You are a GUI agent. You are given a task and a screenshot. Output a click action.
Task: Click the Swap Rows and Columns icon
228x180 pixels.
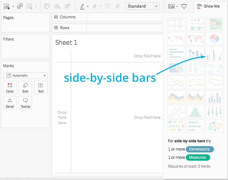click(x=47, y=6)
